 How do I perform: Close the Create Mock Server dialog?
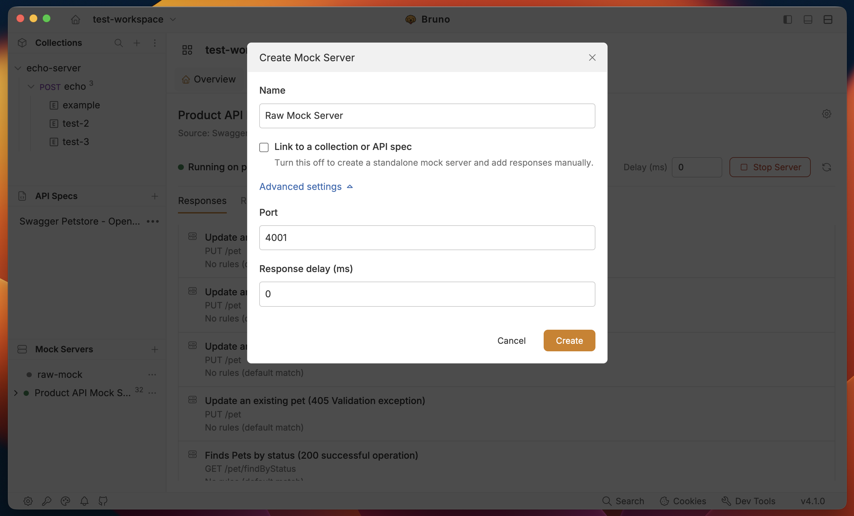click(592, 58)
